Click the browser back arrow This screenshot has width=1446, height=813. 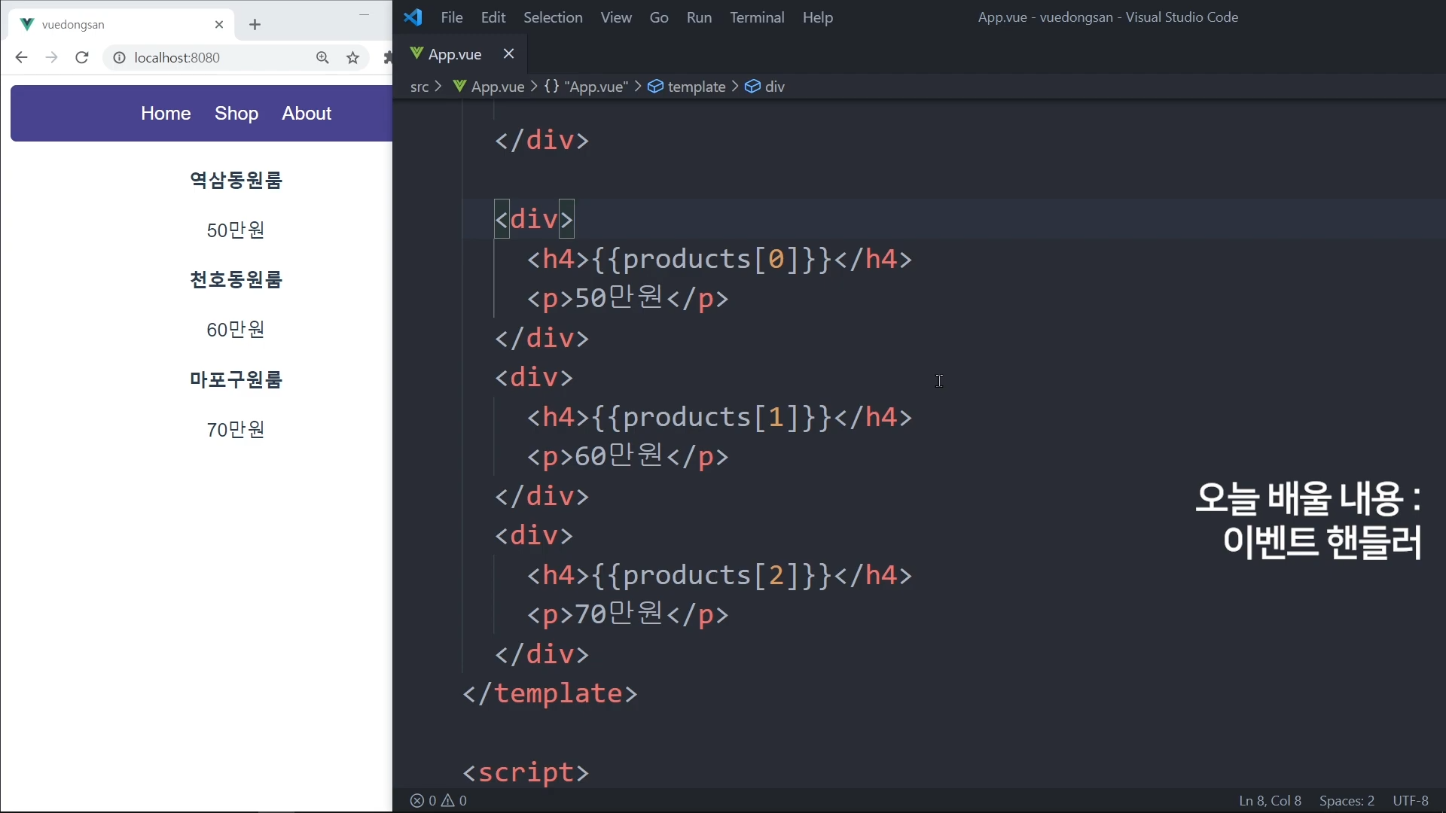(x=21, y=58)
